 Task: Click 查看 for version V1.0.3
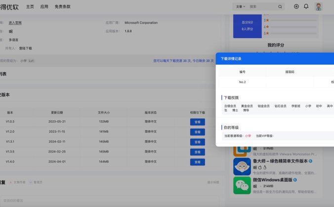[x=198, y=122]
